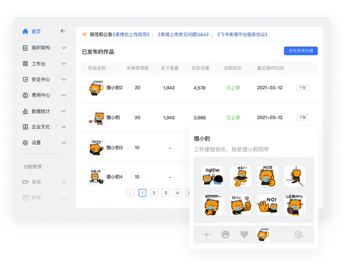The height and width of the screenshot is (280, 344).
Task: Click the Highfive sticker
Action: pyautogui.click(x=212, y=176)
